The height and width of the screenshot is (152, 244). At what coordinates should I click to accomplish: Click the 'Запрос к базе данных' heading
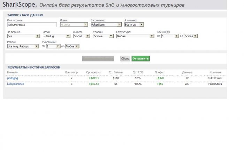point(25,15)
